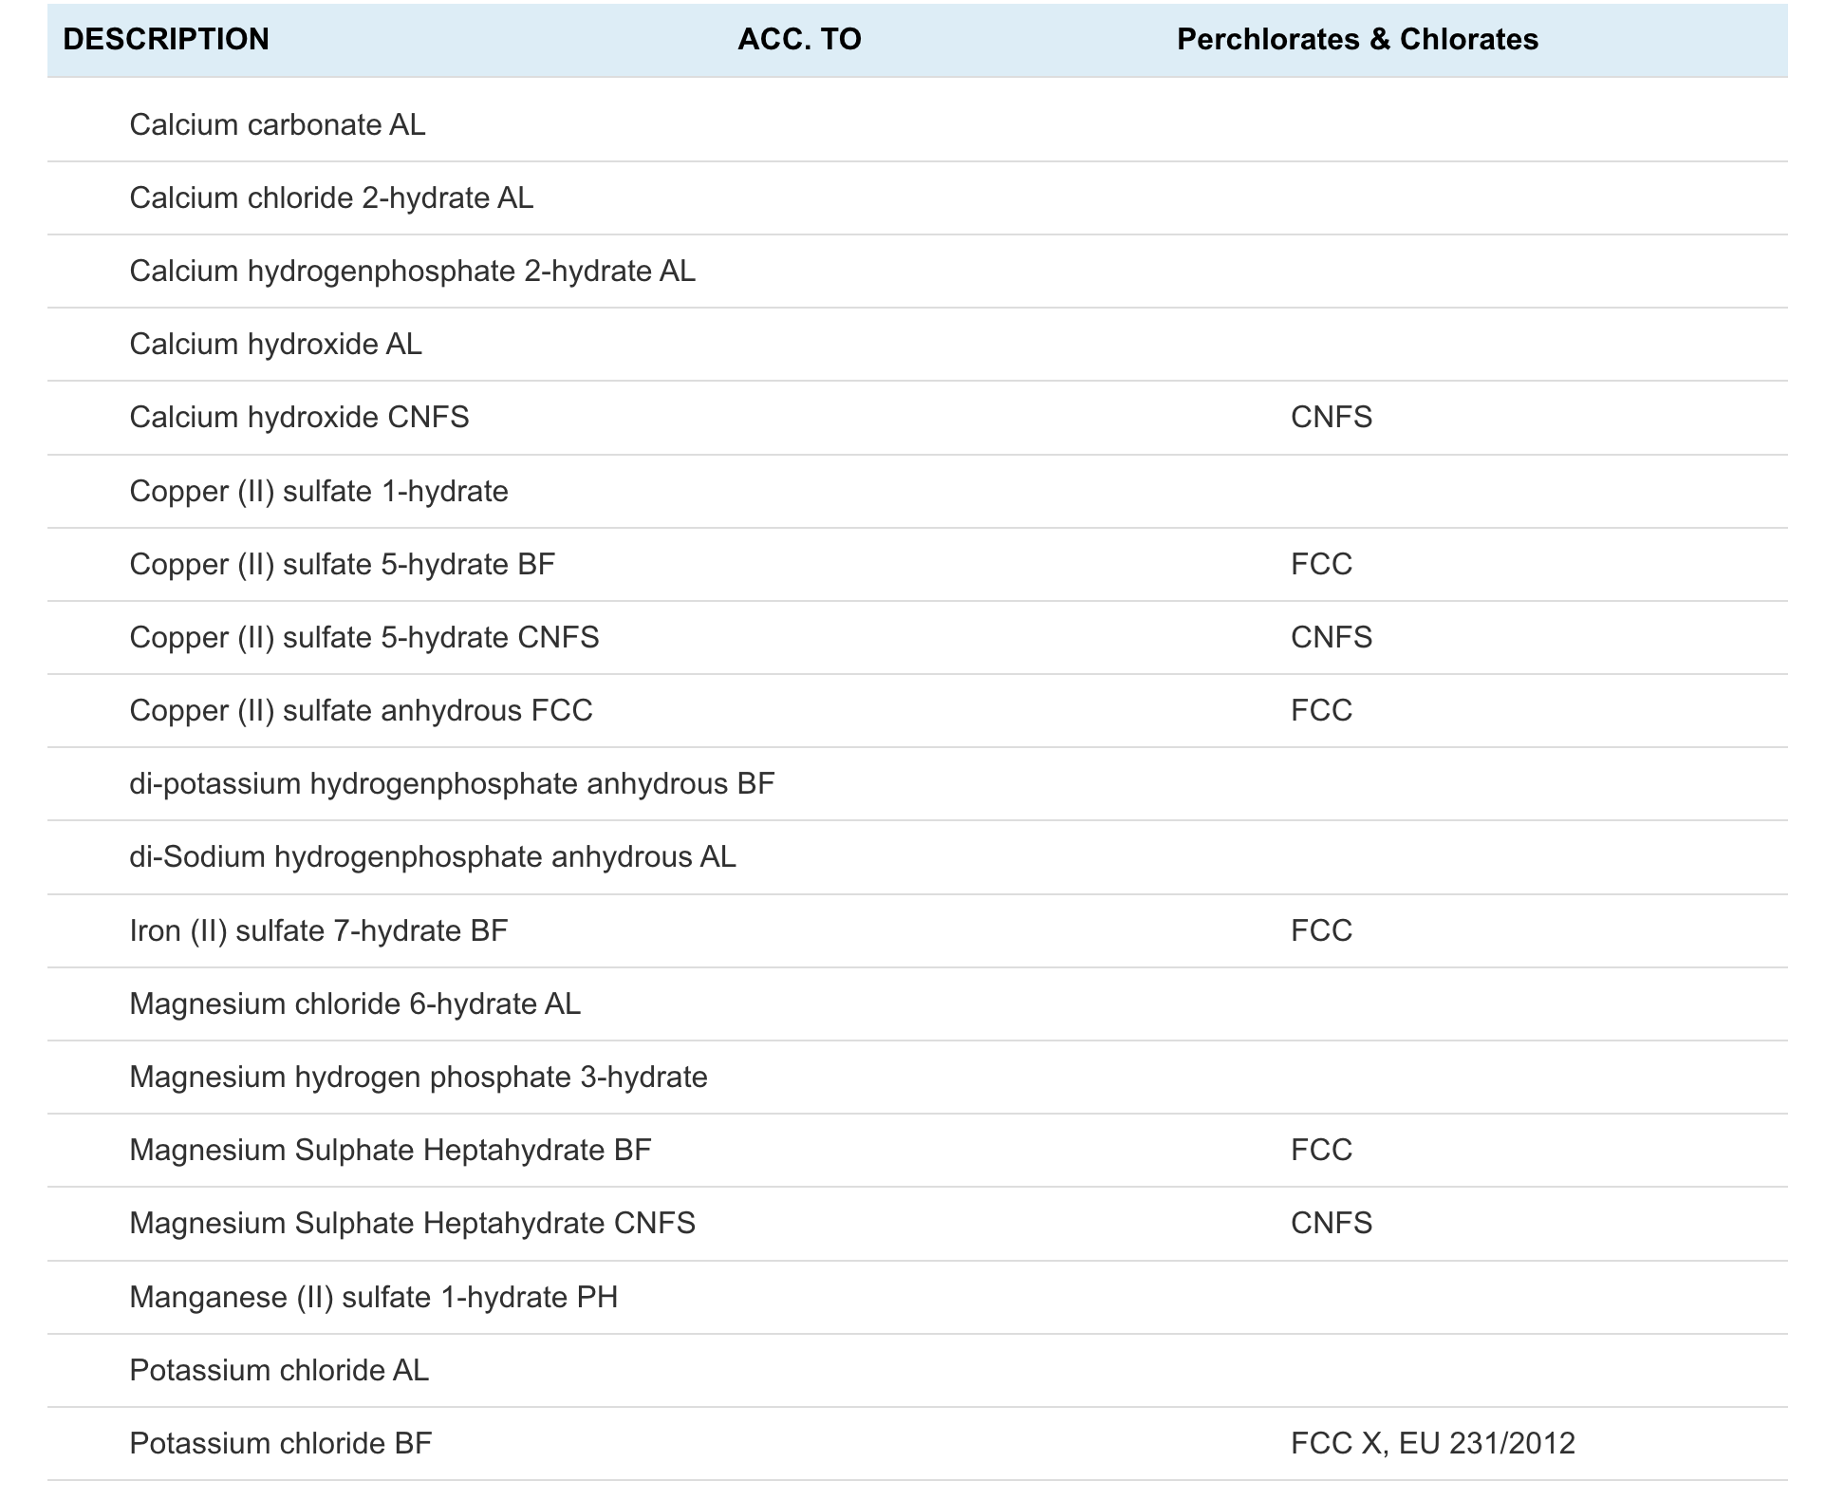This screenshot has width=1826, height=1500.
Task: Select di-potassium hydrogenphosphate anhydrous BF
Action: (452, 783)
